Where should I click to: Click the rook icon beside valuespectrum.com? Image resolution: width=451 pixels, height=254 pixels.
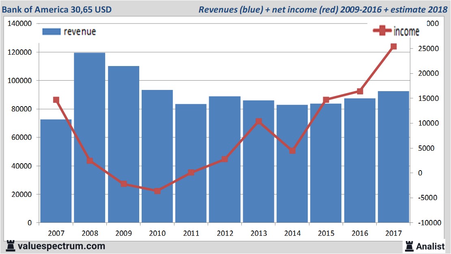pos(11,246)
